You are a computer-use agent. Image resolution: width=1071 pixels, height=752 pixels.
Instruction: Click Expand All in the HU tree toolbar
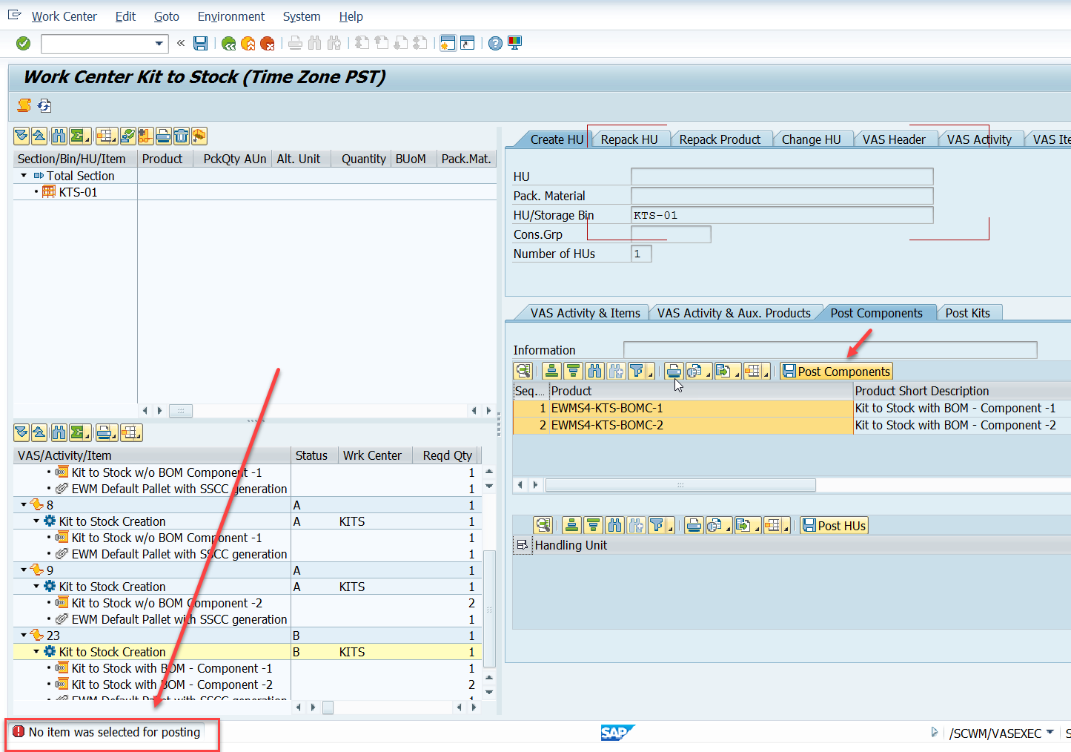pos(21,136)
